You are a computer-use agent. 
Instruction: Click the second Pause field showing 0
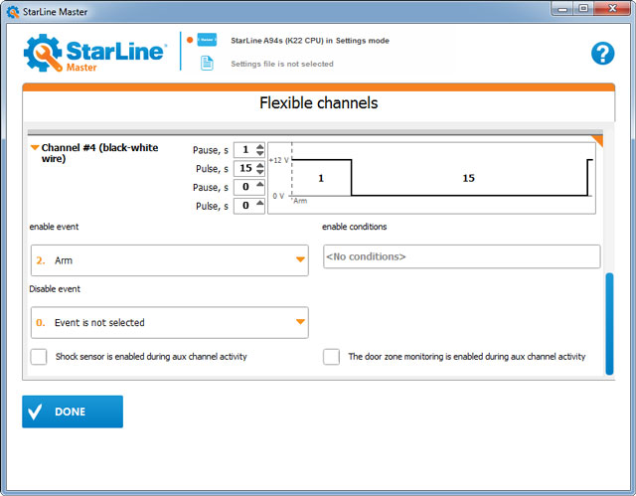click(245, 187)
